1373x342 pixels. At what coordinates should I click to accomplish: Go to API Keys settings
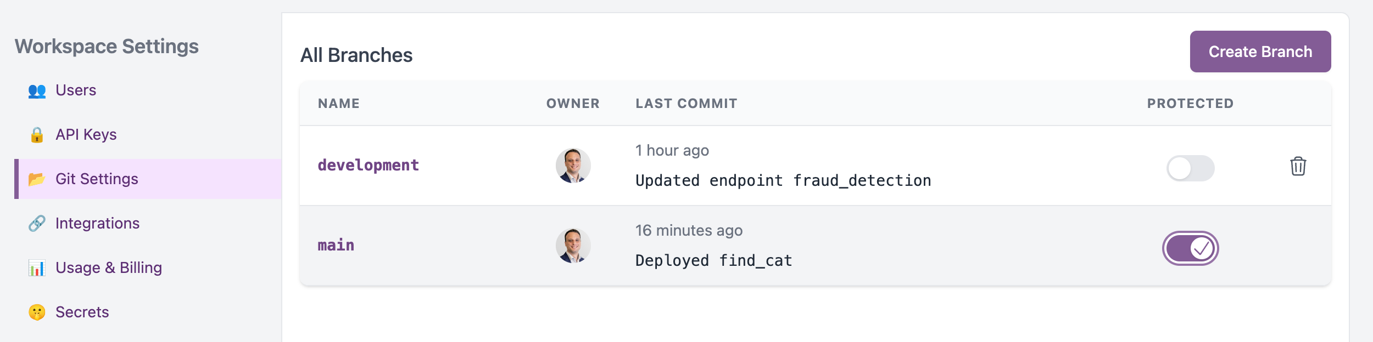tap(86, 135)
